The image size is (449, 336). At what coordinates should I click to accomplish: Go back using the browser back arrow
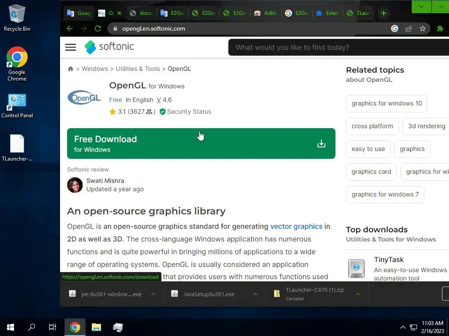[x=70, y=28]
